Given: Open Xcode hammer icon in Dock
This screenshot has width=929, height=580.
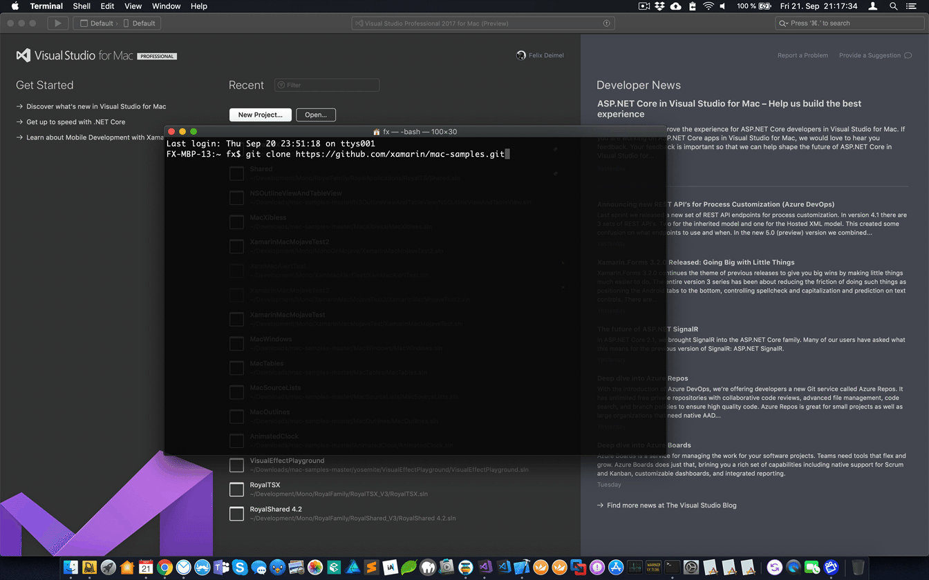Looking at the screenshot, I should point(522,567).
